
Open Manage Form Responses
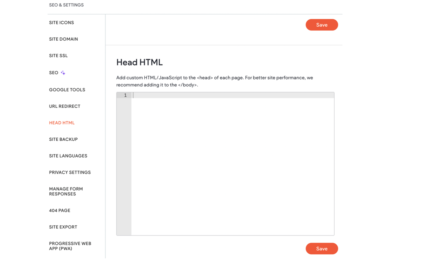click(66, 192)
